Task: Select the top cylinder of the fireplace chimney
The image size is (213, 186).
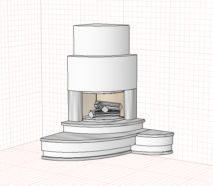Action: pos(101,39)
